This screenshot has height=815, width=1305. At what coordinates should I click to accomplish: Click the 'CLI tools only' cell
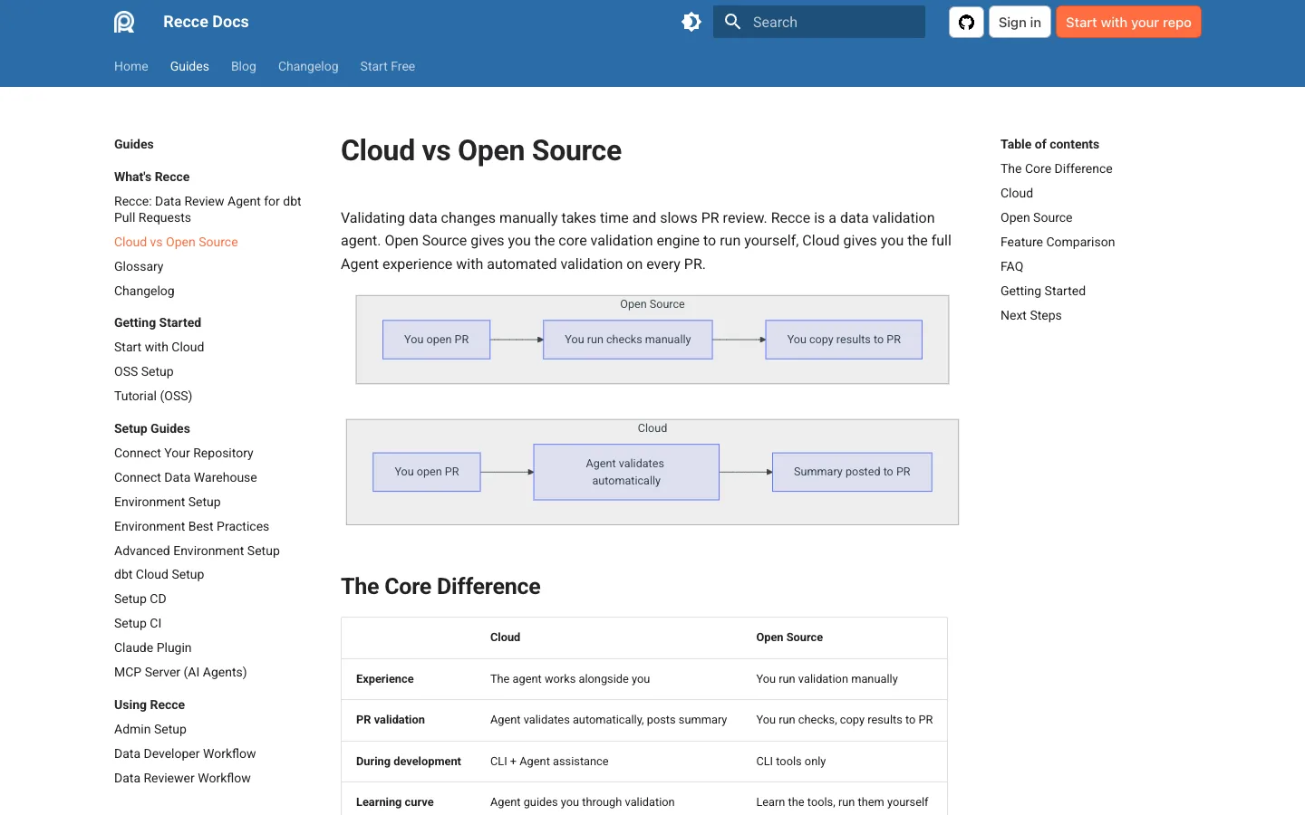tap(791, 762)
